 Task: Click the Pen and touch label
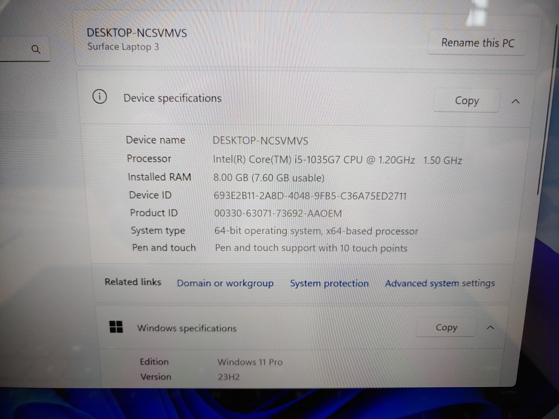(x=164, y=248)
